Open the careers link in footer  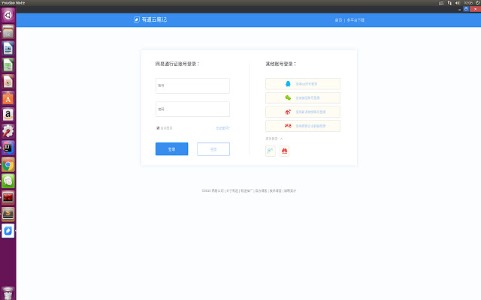point(290,190)
